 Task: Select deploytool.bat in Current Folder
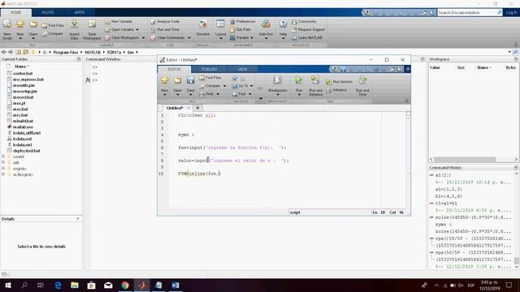27,151
